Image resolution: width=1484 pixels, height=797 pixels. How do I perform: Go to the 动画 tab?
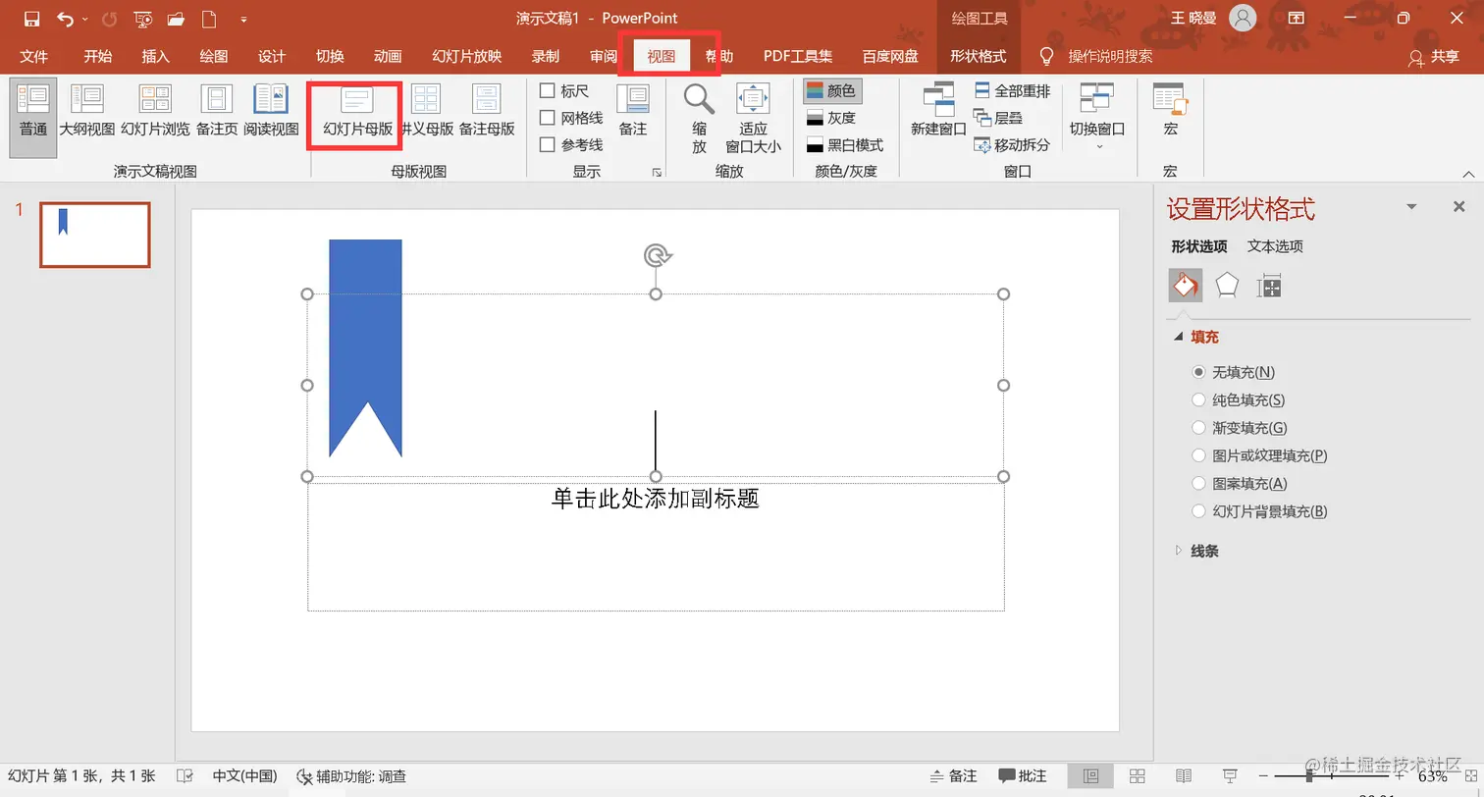(388, 56)
